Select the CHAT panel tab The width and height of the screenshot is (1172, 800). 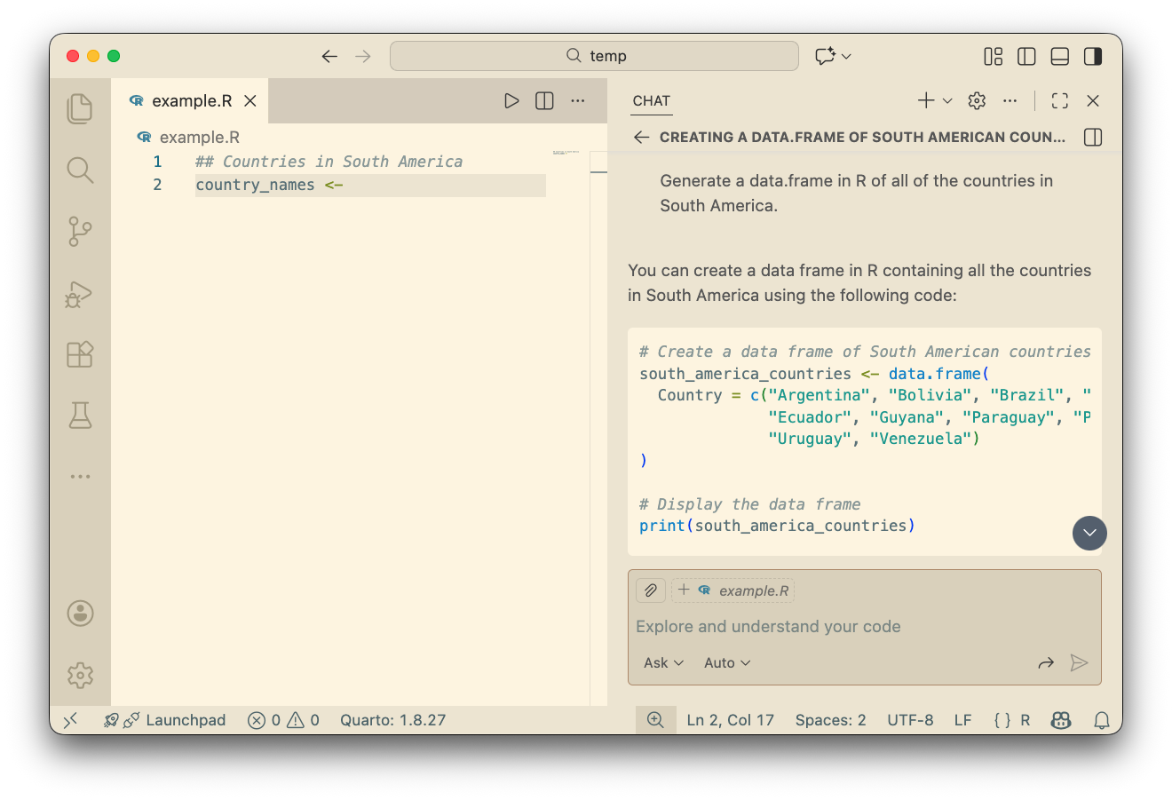point(651,101)
